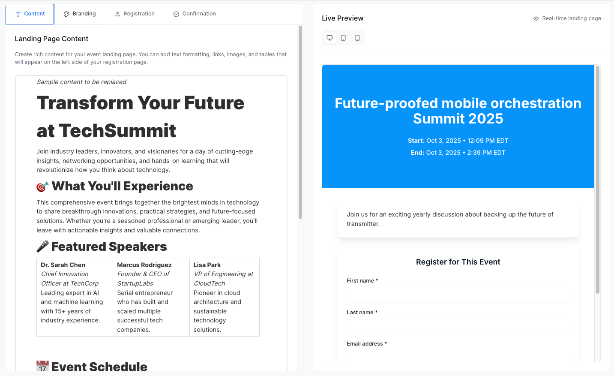Switch to desktop preview icon
This screenshot has height=376, width=614.
click(x=329, y=38)
